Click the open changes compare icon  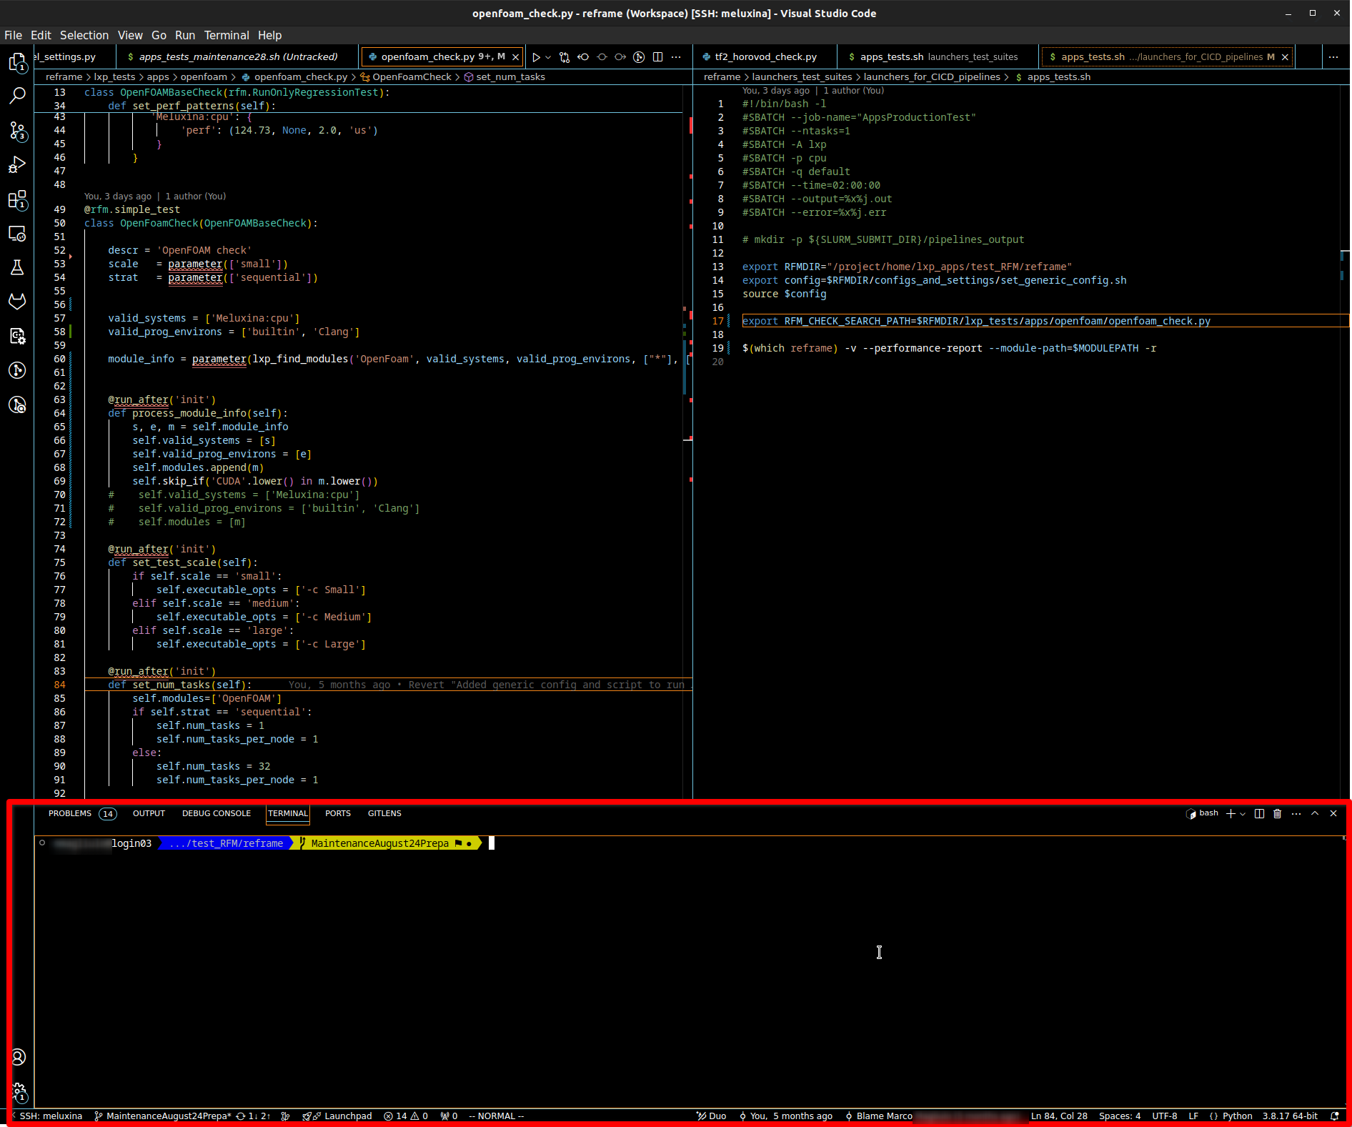tap(565, 57)
